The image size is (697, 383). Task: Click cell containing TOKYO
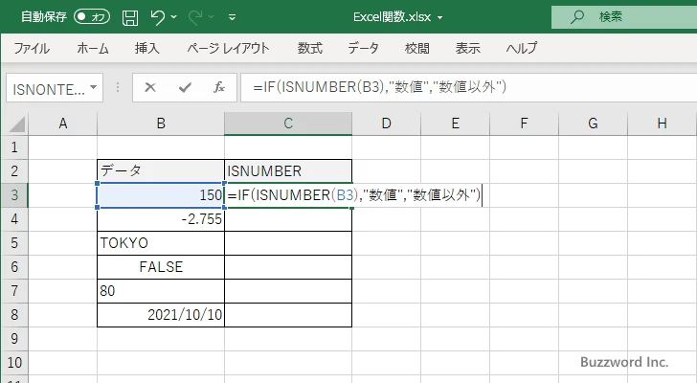161,243
